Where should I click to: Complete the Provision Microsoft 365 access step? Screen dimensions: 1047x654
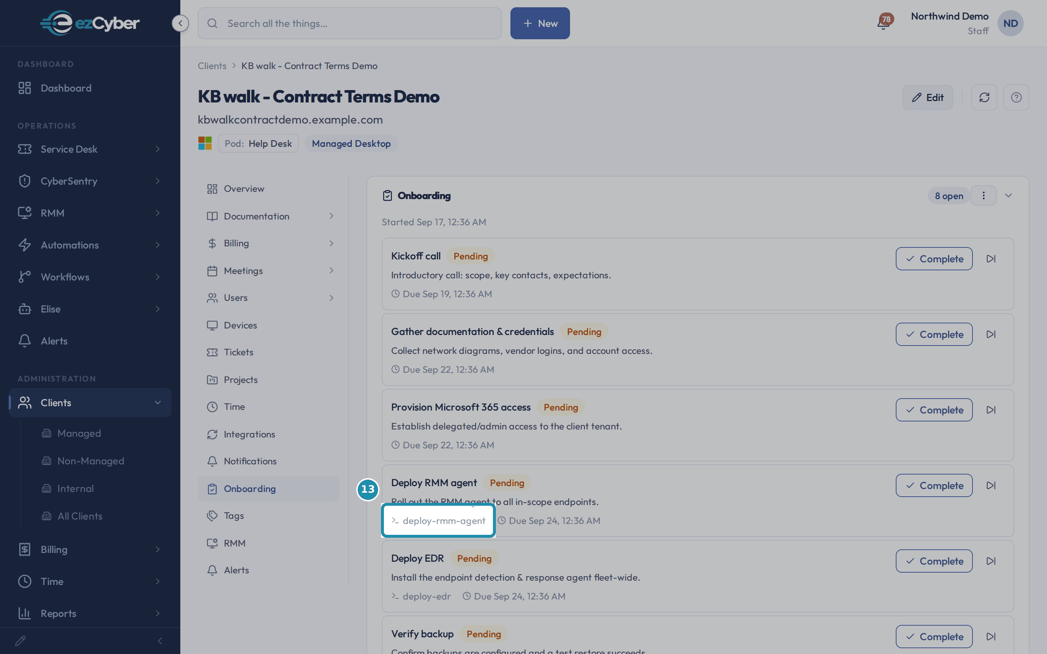(934, 409)
